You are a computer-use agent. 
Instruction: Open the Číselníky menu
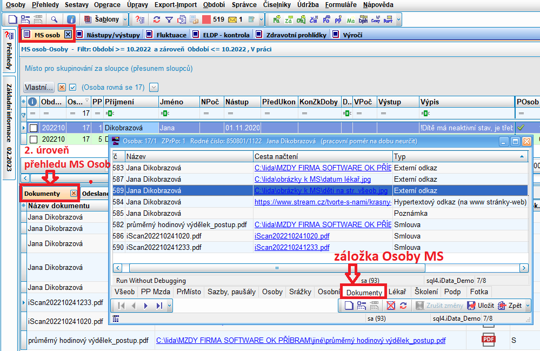[277, 5]
